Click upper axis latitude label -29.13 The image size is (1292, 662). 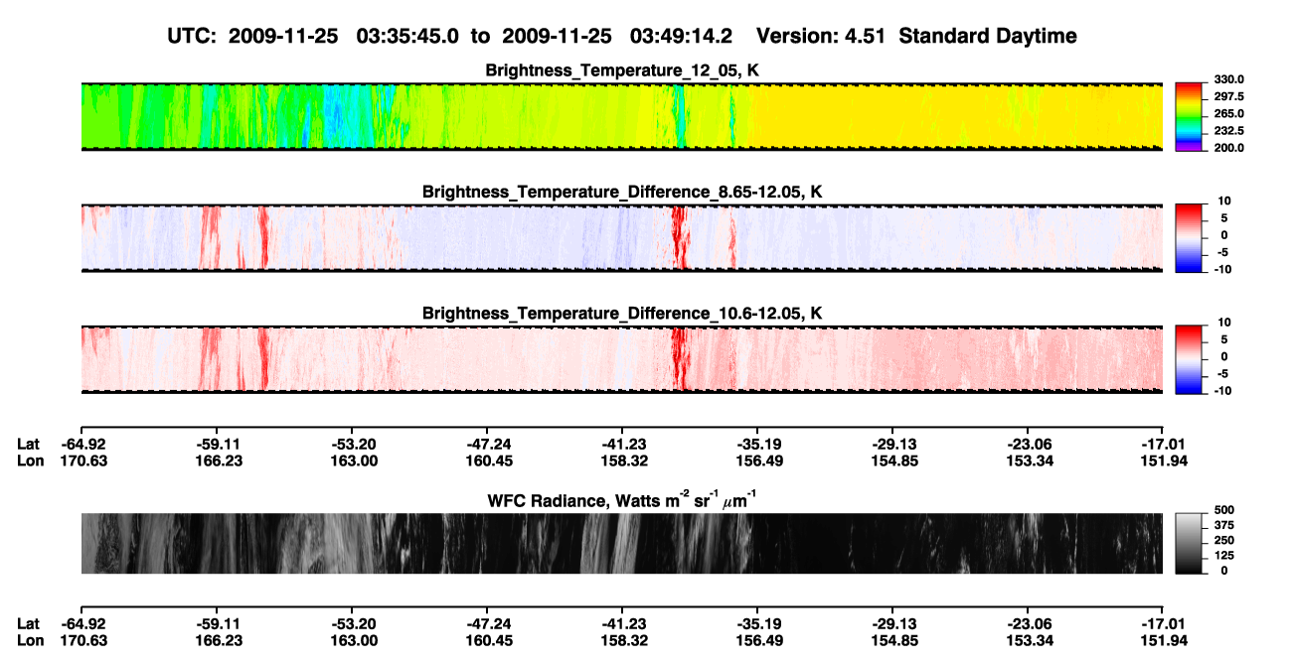[891, 444]
